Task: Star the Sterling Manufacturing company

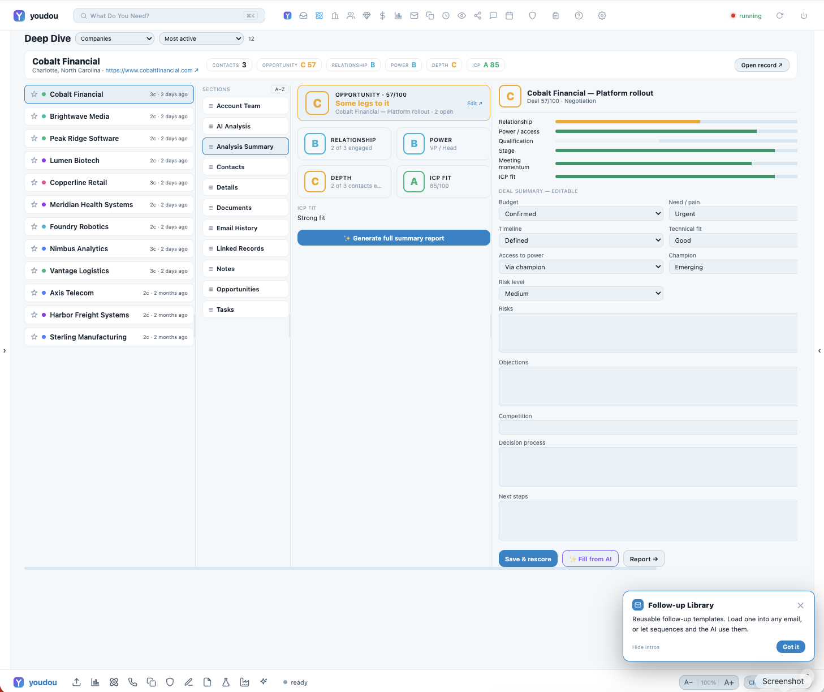Action: (x=34, y=337)
